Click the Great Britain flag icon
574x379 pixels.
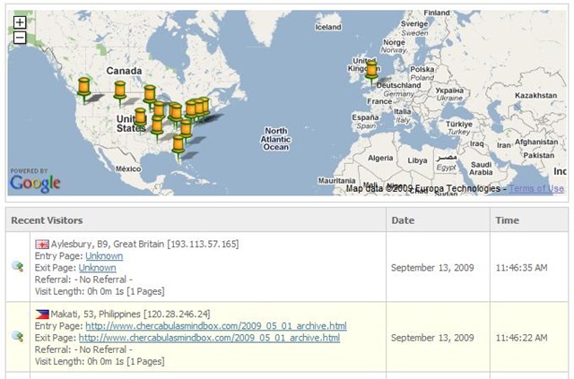[42, 244]
